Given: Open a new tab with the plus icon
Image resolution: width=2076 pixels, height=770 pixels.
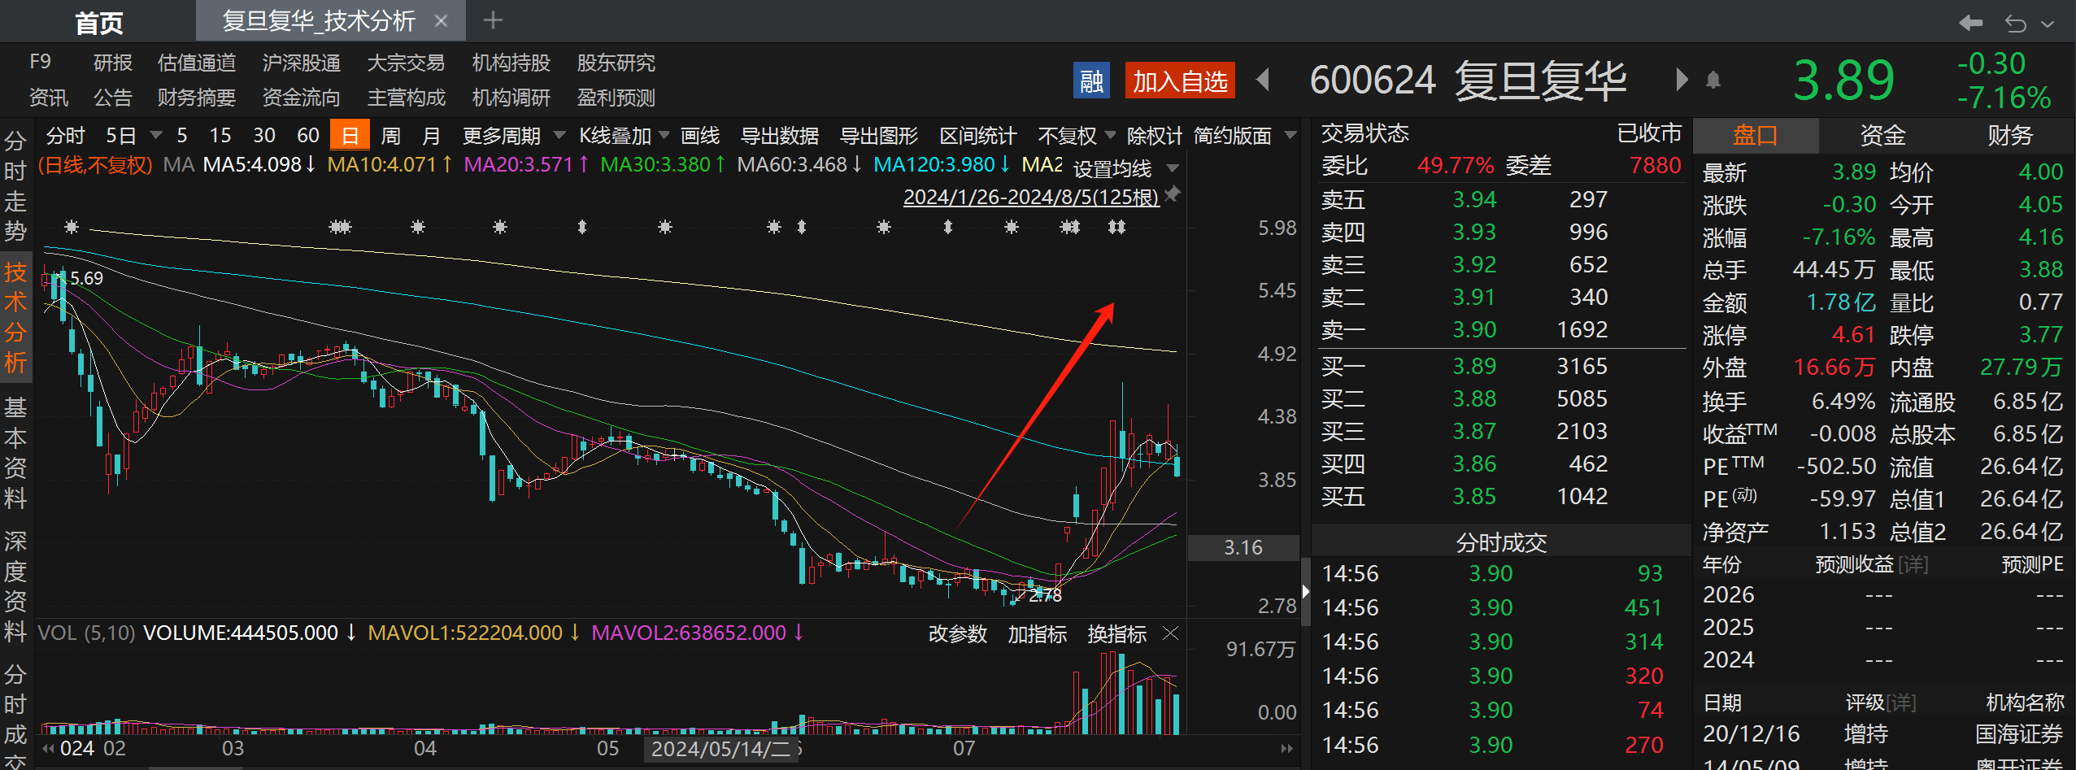Looking at the screenshot, I should (x=493, y=20).
